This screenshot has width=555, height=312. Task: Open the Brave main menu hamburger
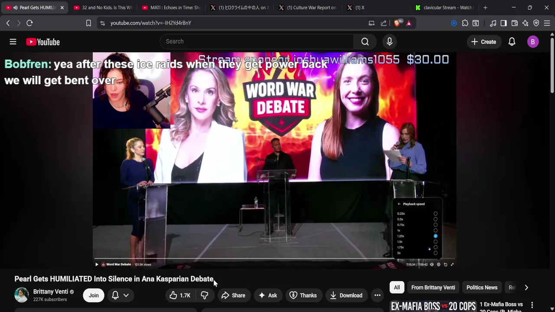[547, 23]
